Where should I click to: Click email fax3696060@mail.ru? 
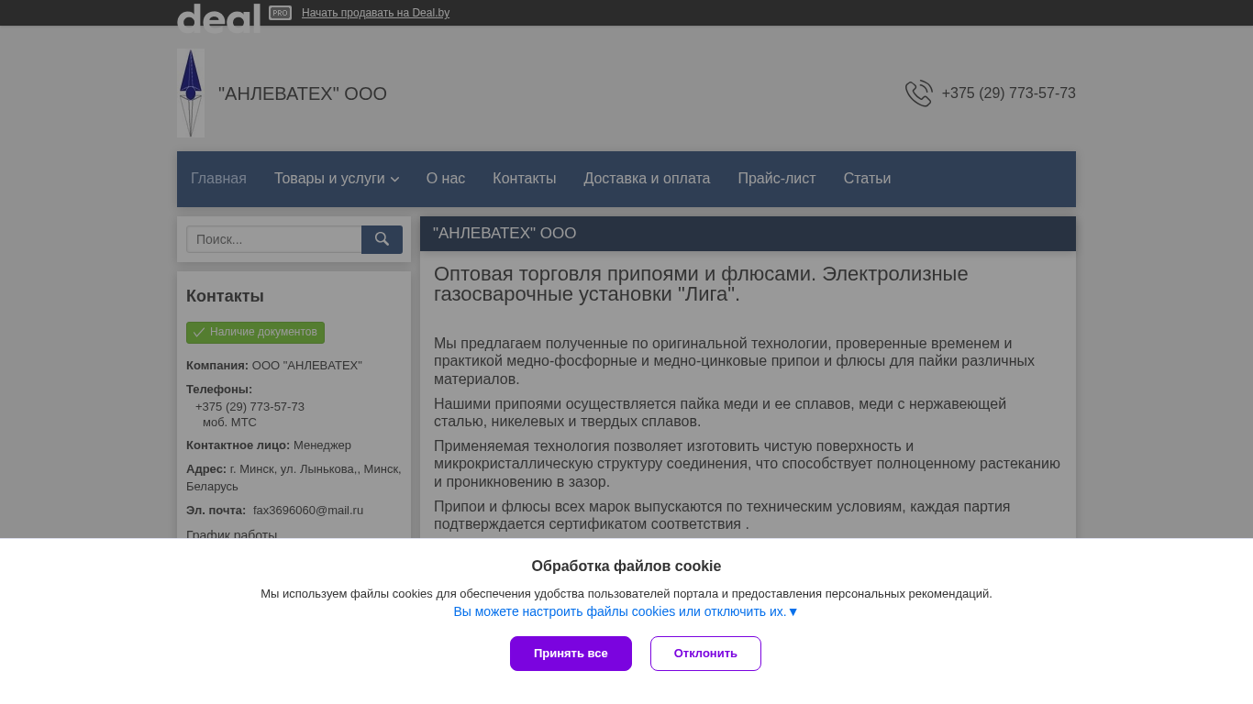click(x=308, y=510)
